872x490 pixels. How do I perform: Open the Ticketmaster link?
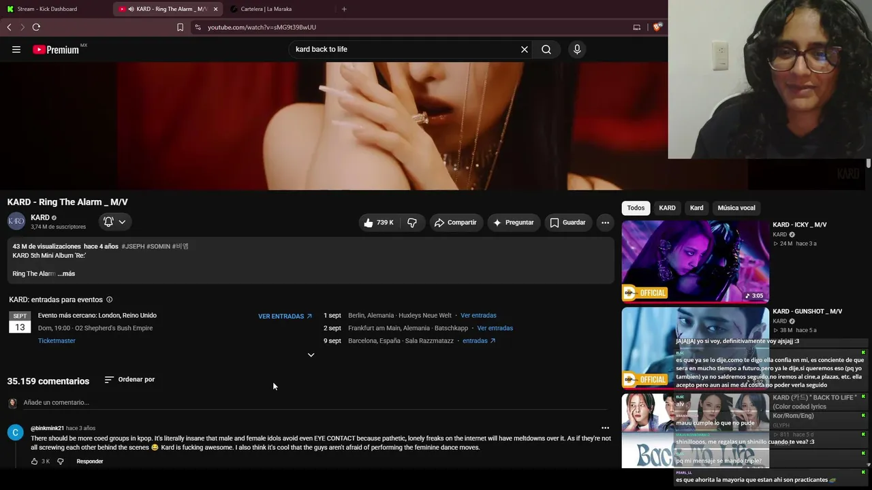point(57,341)
